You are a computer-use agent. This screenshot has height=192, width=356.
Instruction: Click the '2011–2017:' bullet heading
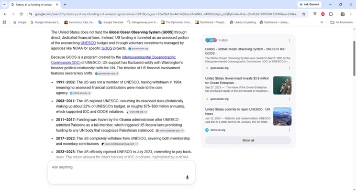(x=66, y=120)
